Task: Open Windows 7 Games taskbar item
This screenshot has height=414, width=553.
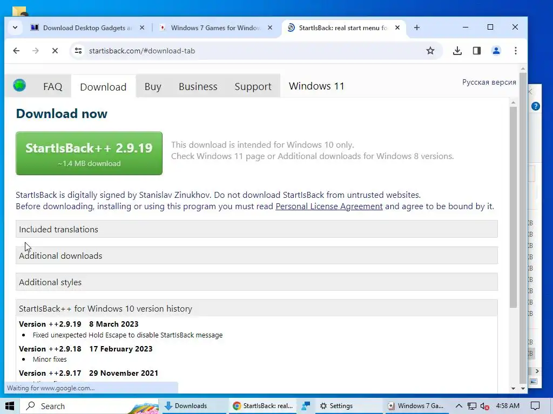Action: (x=416, y=406)
